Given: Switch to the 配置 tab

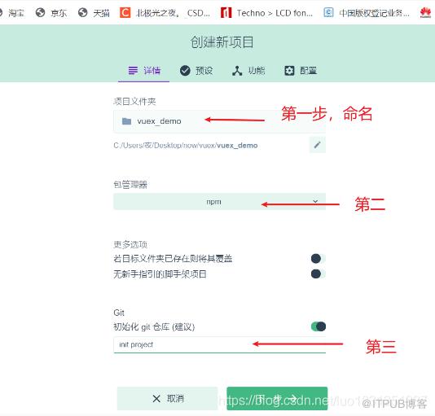Looking at the screenshot, I should (x=301, y=71).
